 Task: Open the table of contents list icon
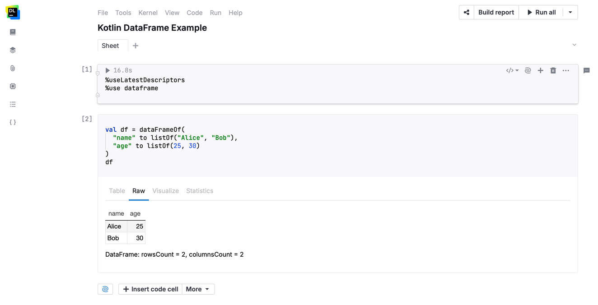(13, 104)
